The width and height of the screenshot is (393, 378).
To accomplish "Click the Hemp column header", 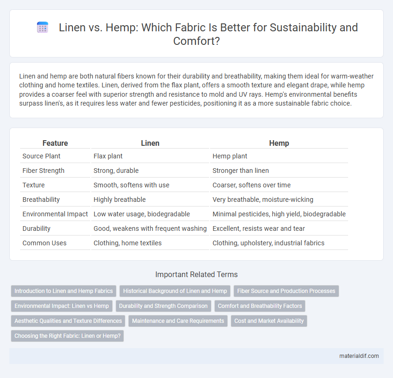I will [279, 143].
